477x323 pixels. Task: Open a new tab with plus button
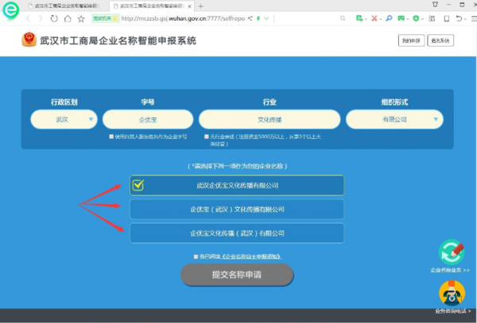[201, 6]
